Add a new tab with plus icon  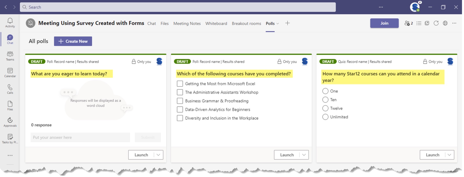pyautogui.click(x=287, y=23)
